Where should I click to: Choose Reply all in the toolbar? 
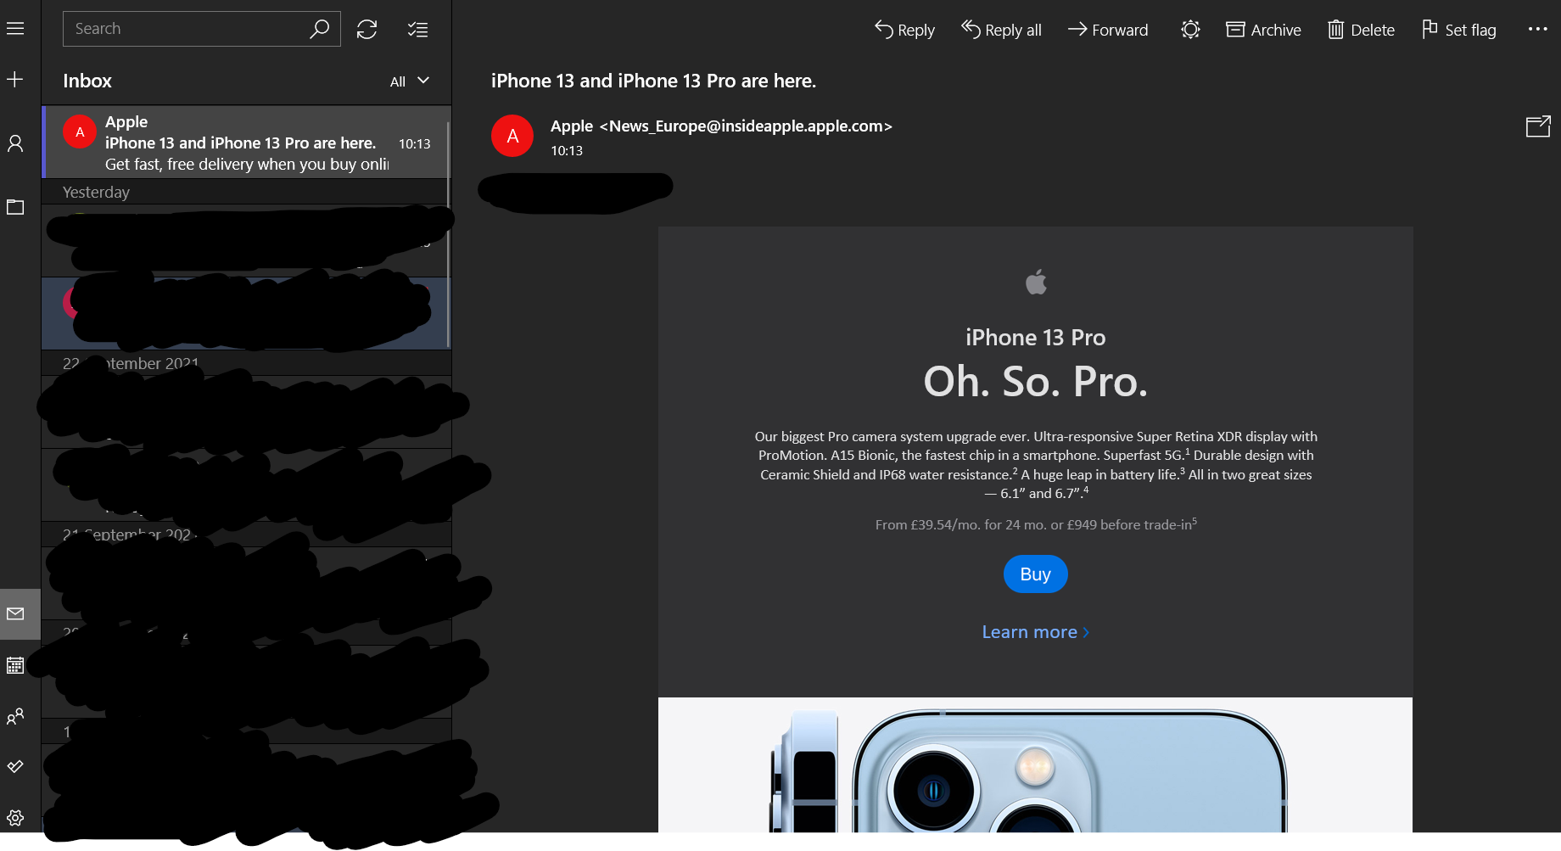coord(1001,30)
